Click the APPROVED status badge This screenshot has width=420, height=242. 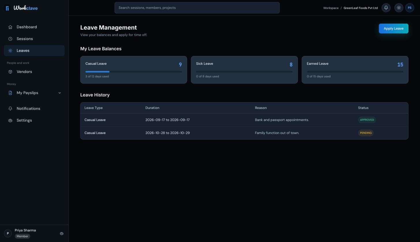[367, 120]
